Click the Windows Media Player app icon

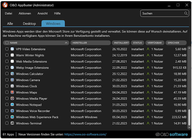(x=12, y=99)
